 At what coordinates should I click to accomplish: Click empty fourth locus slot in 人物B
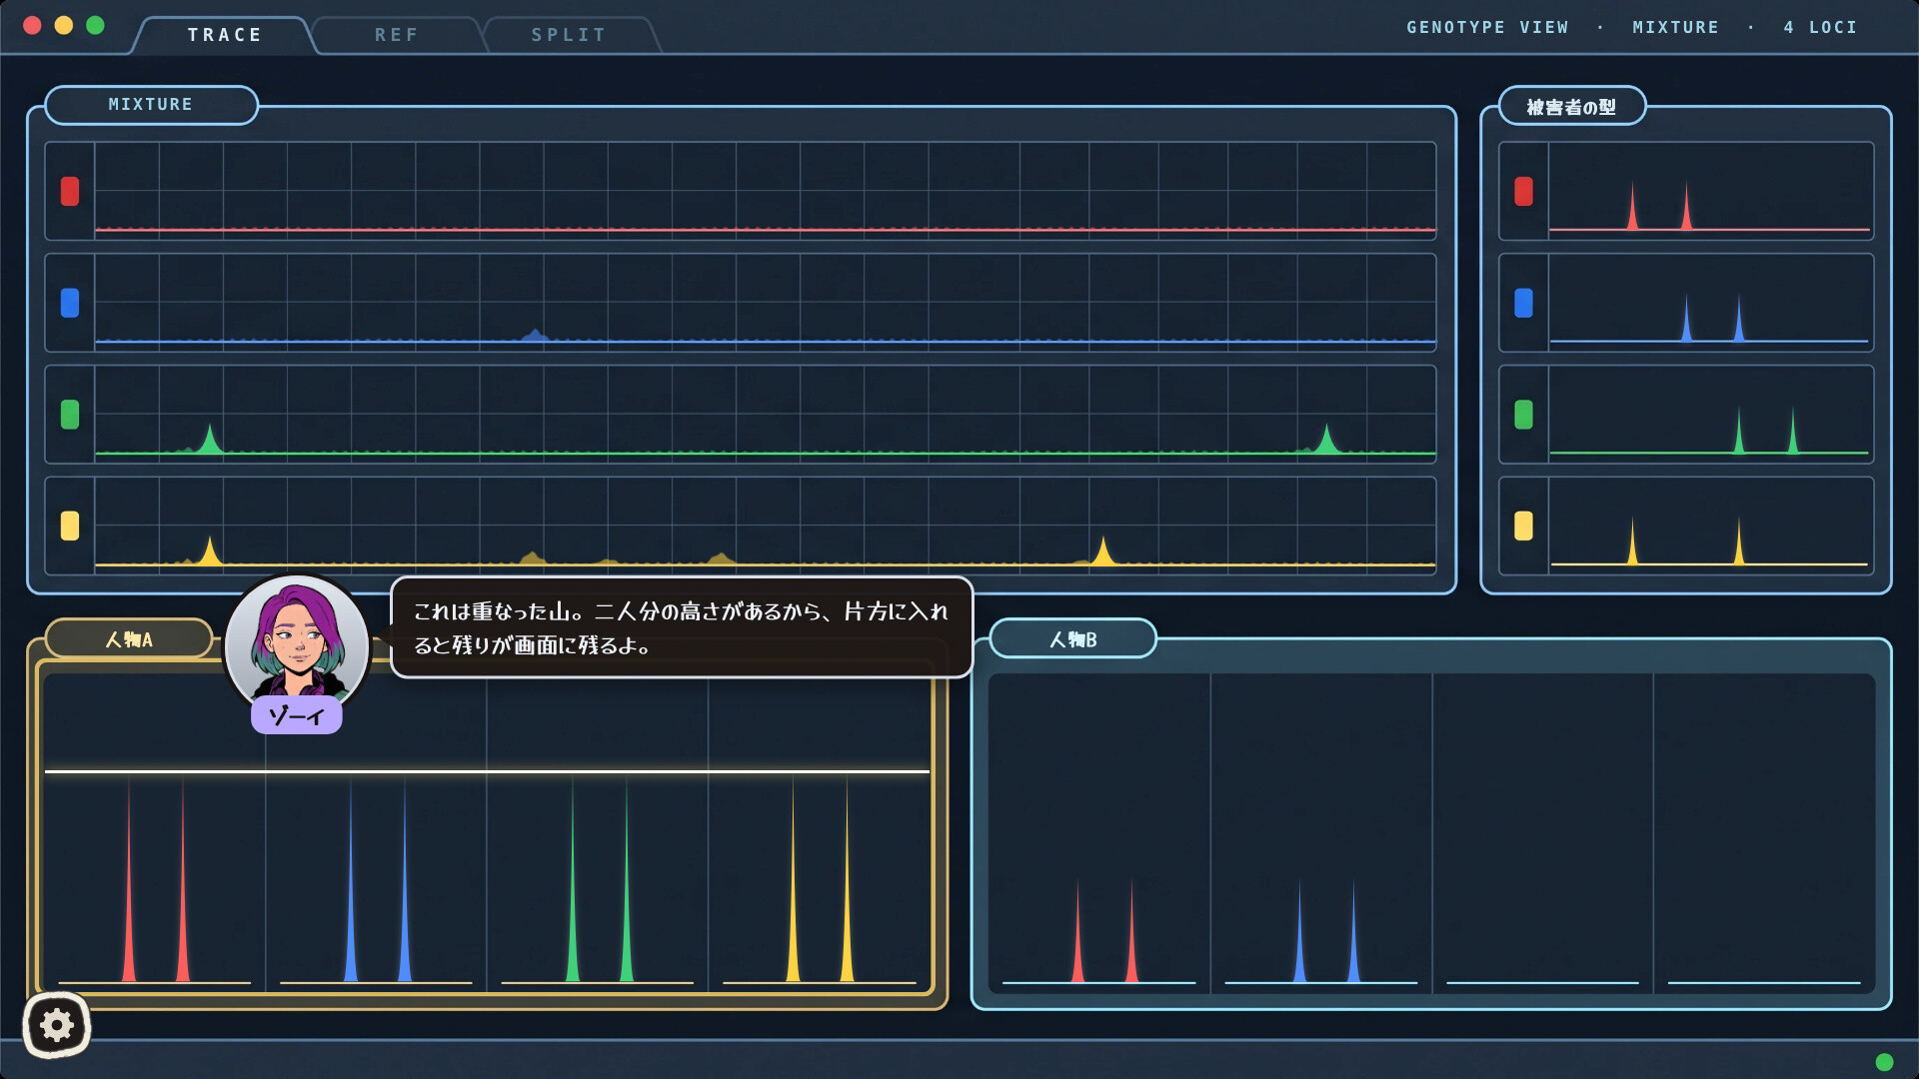coord(1764,834)
